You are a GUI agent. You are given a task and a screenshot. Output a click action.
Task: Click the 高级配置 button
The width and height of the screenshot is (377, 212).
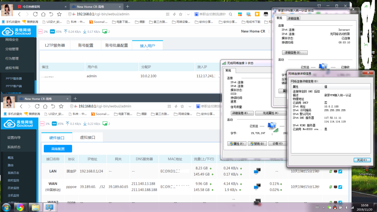tap(58, 149)
